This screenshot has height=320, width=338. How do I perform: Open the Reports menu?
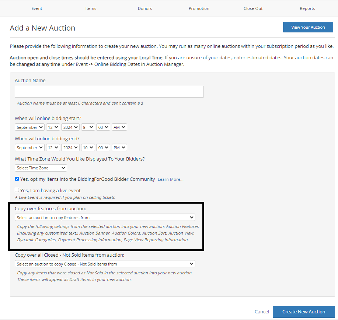click(x=307, y=8)
